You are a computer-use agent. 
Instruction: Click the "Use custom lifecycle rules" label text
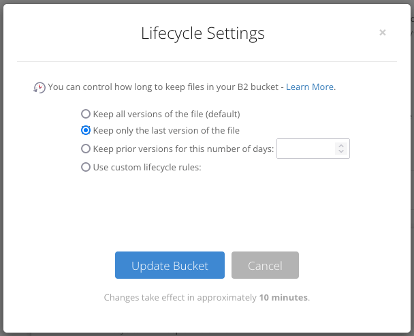pyautogui.click(x=147, y=167)
